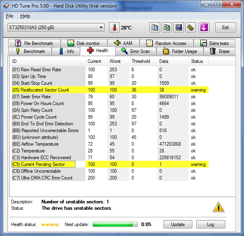The height and width of the screenshot is (236, 244).
Task: Select the Reallocated Sector Count row
Action: point(48,90)
